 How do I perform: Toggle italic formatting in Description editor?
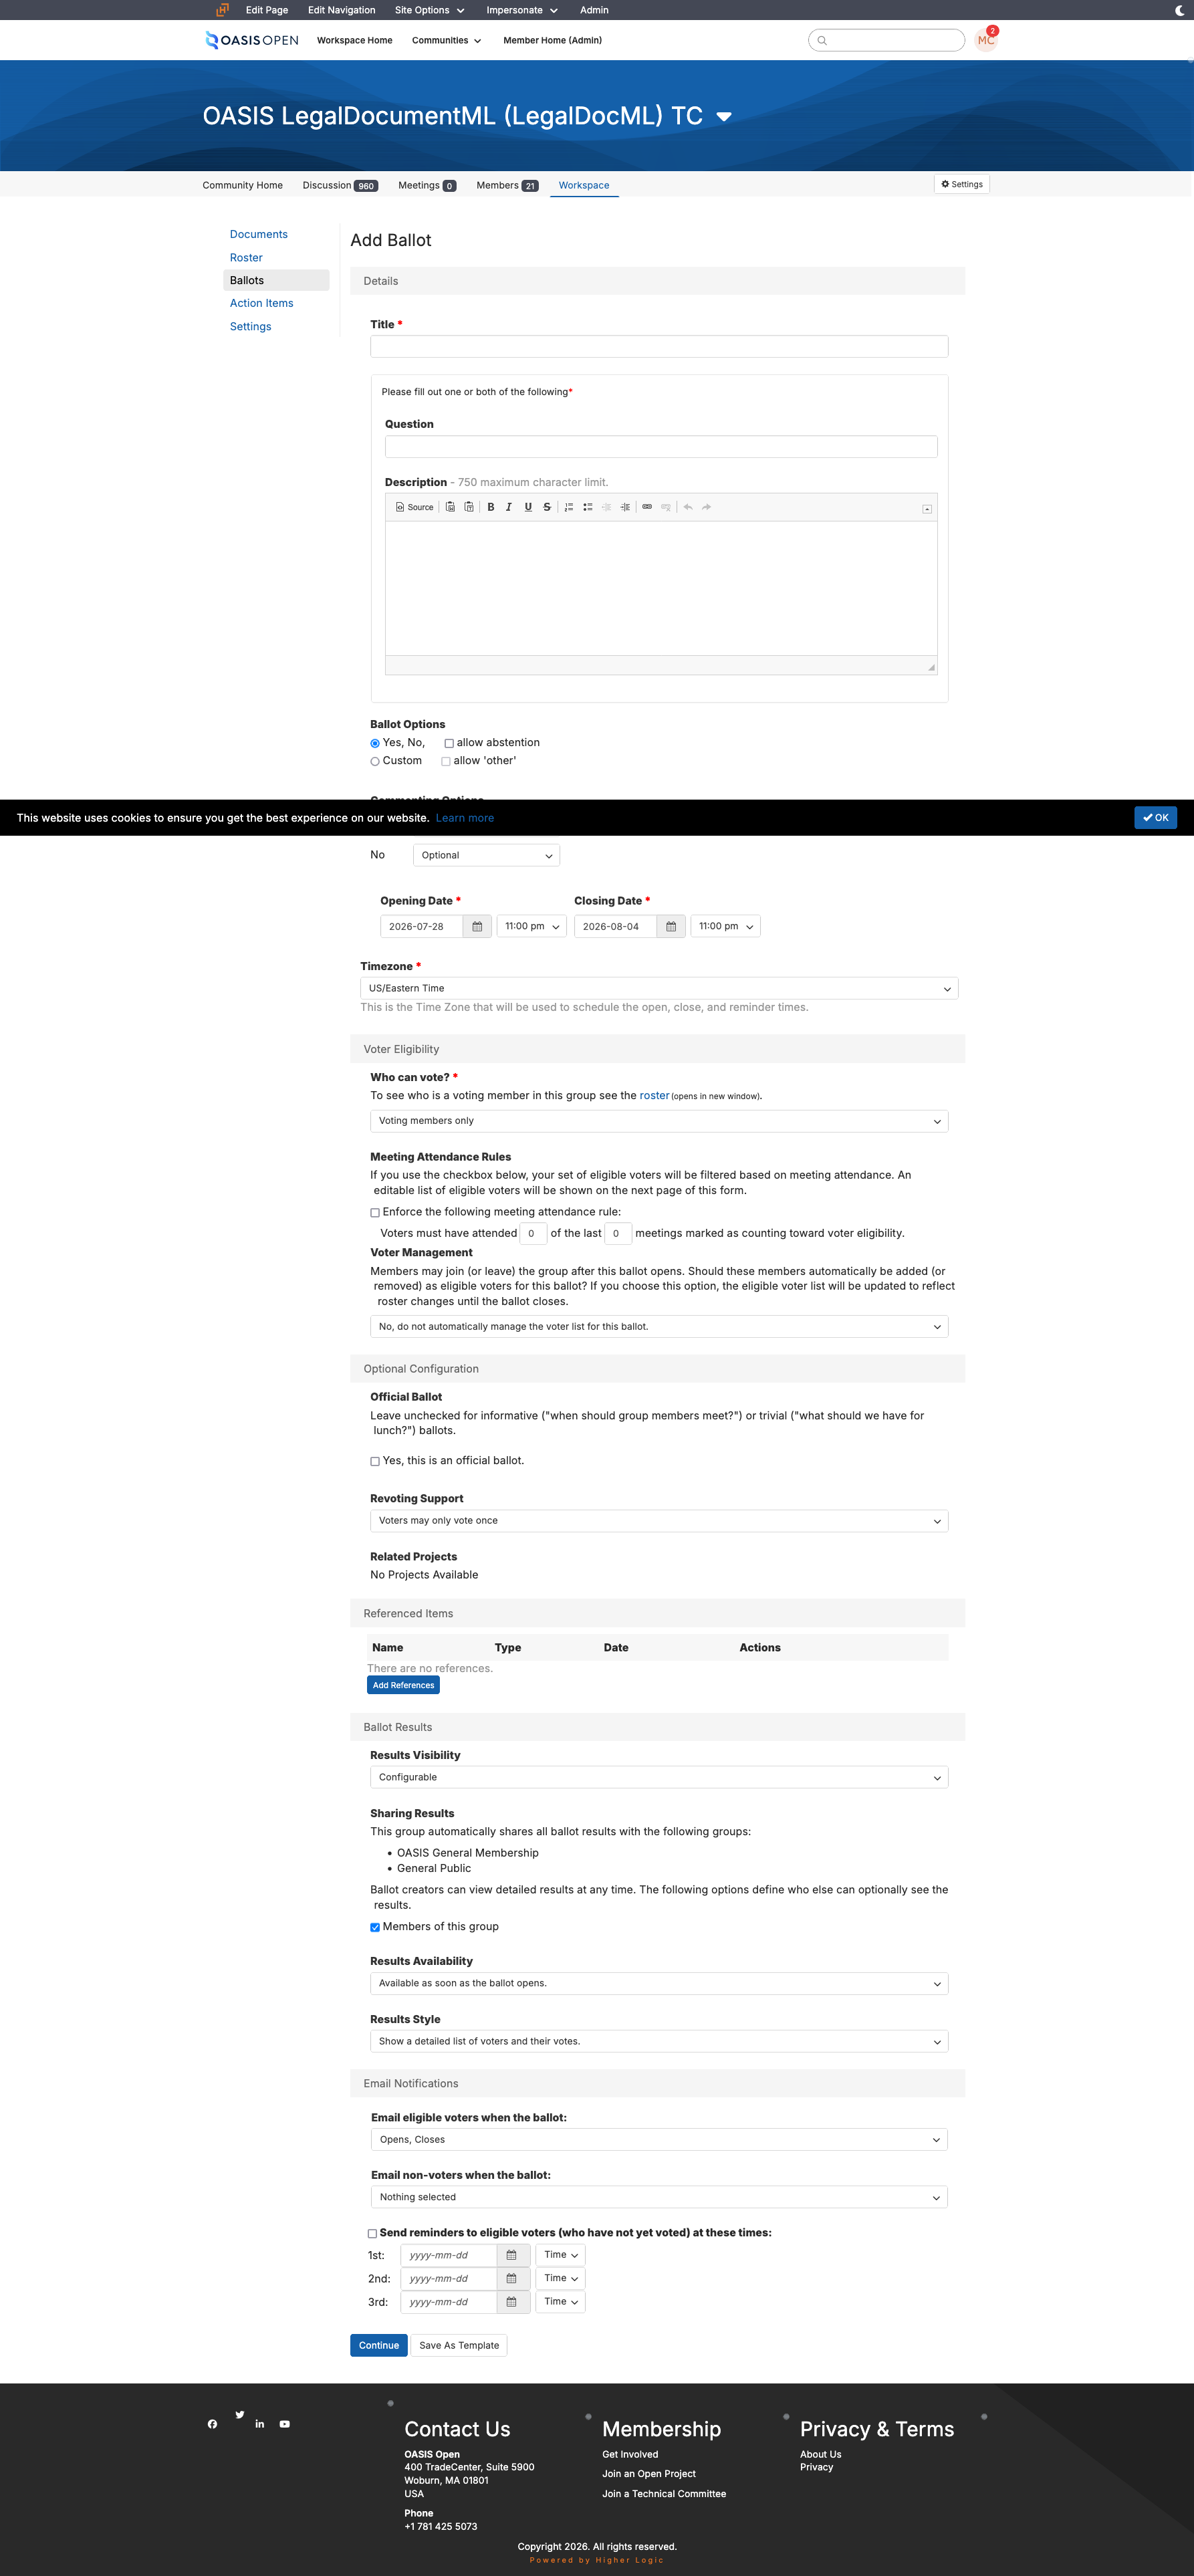(x=509, y=507)
